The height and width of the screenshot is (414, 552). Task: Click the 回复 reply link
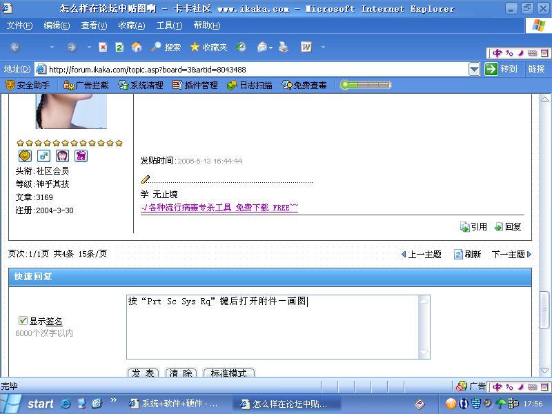pos(508,227)
